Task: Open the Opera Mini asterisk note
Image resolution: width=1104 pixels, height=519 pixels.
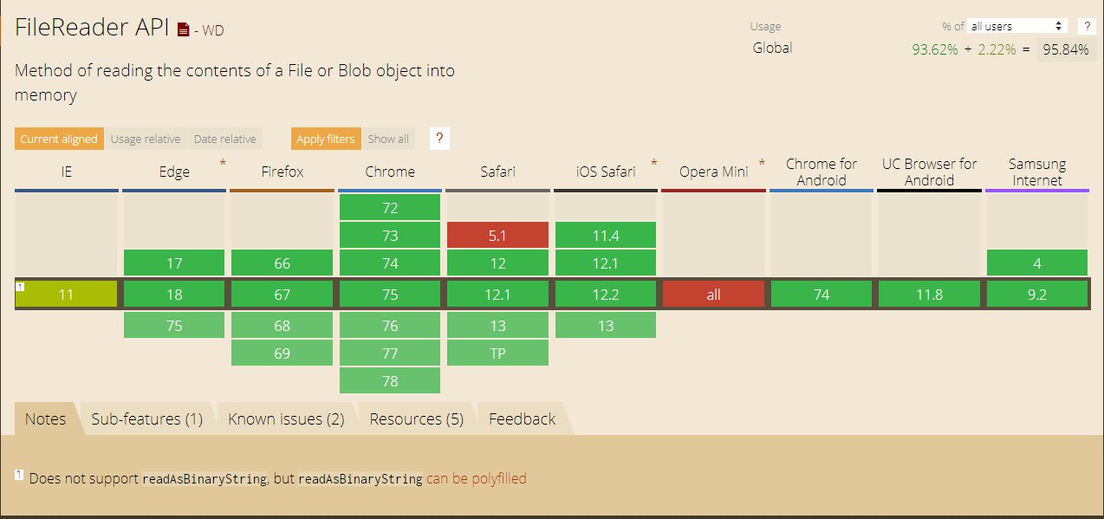Action: click(762, 162)
